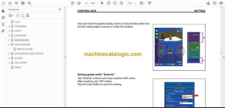Activate the hand pan tool
This screenshot has height=108, width=225.
pos(109,3)
